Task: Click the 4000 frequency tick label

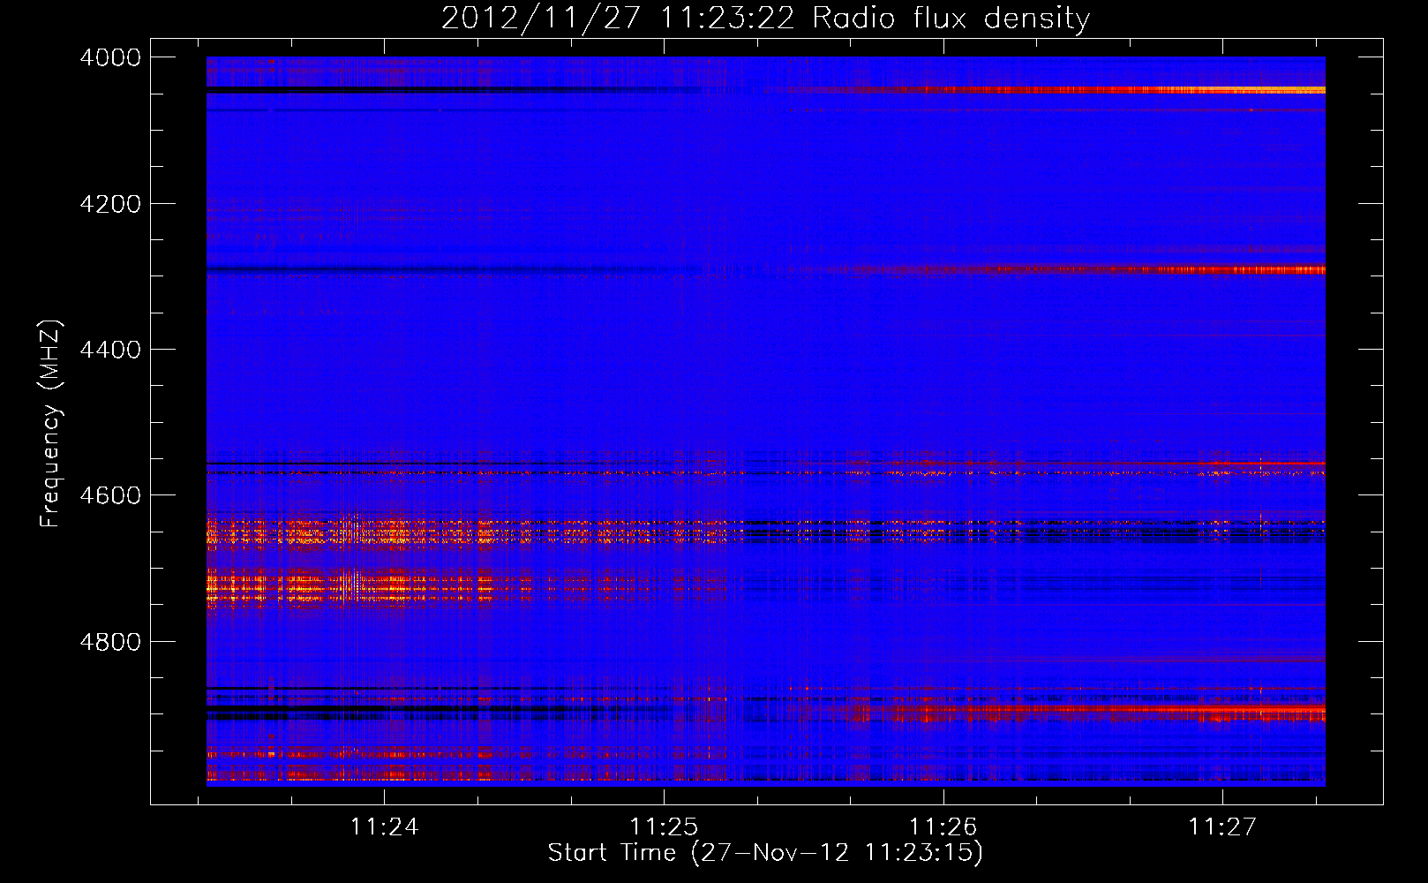Action: tap(110, 57)
